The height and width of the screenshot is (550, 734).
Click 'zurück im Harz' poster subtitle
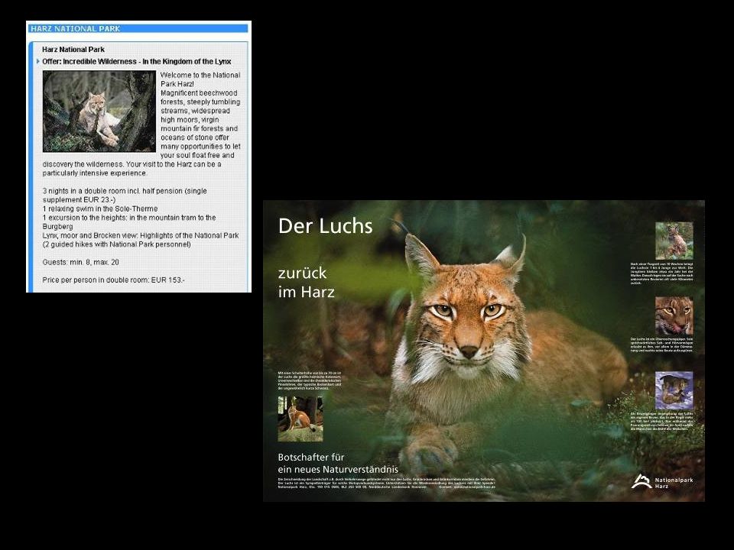[306, 283]
